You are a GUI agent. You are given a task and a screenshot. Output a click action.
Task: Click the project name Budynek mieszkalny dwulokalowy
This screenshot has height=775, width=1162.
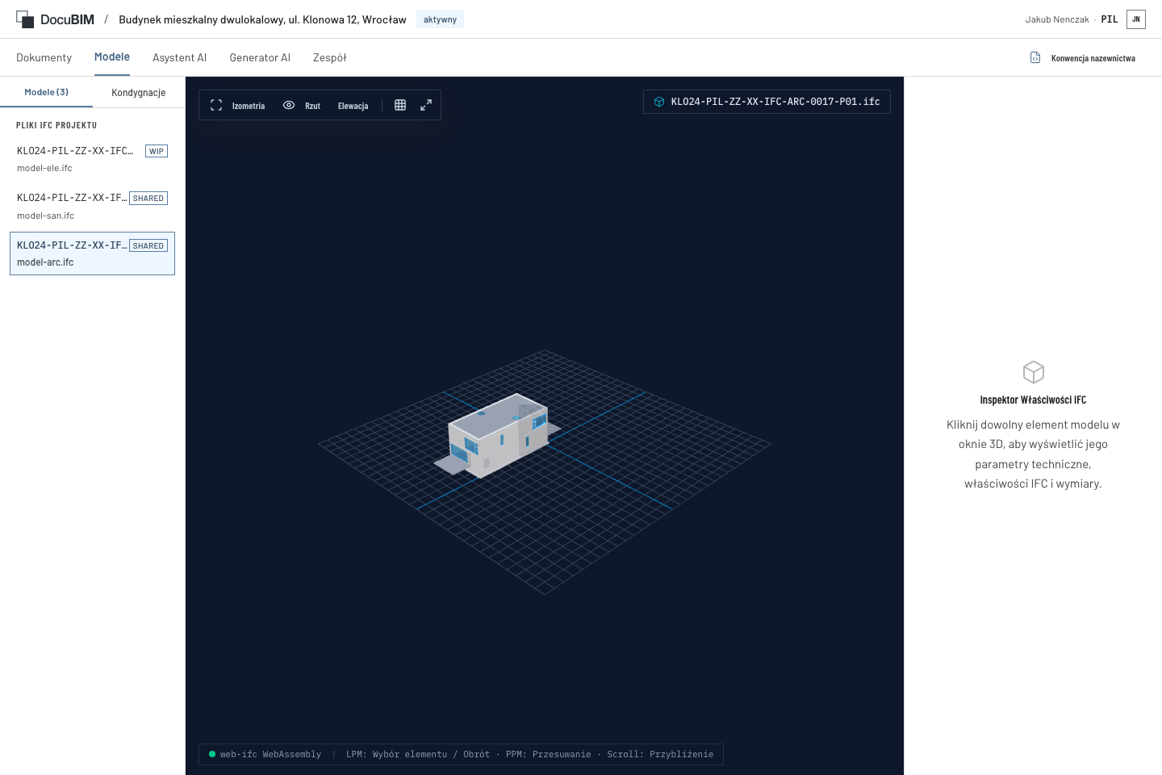262,19
